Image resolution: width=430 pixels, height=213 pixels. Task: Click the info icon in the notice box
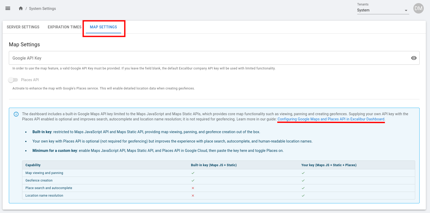(x=16, y=114)
